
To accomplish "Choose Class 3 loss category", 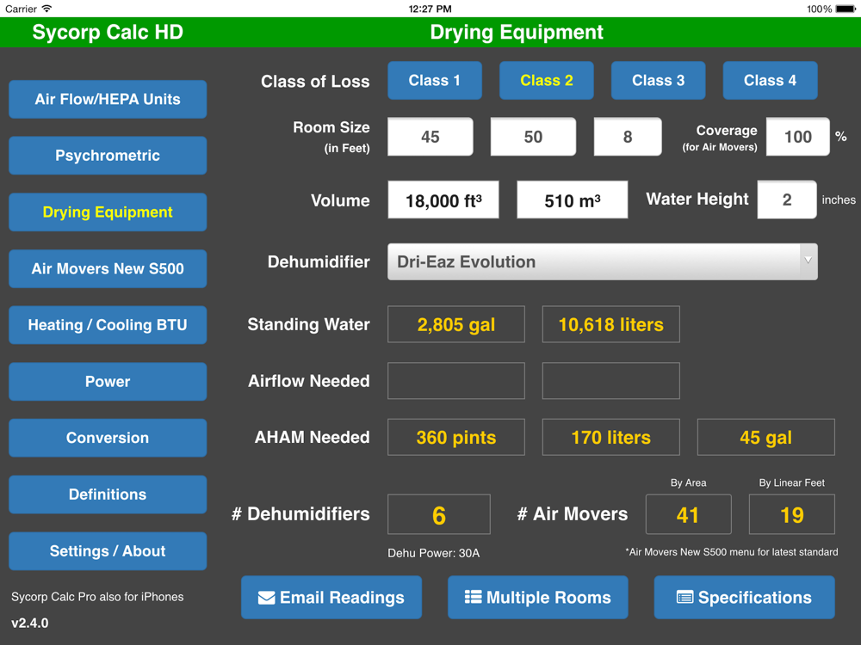I will click(658, 81).
